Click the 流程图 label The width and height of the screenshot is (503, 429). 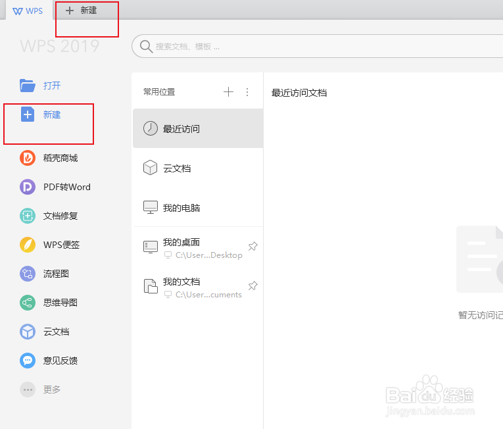pyautogui.click(x=56, y=274)
